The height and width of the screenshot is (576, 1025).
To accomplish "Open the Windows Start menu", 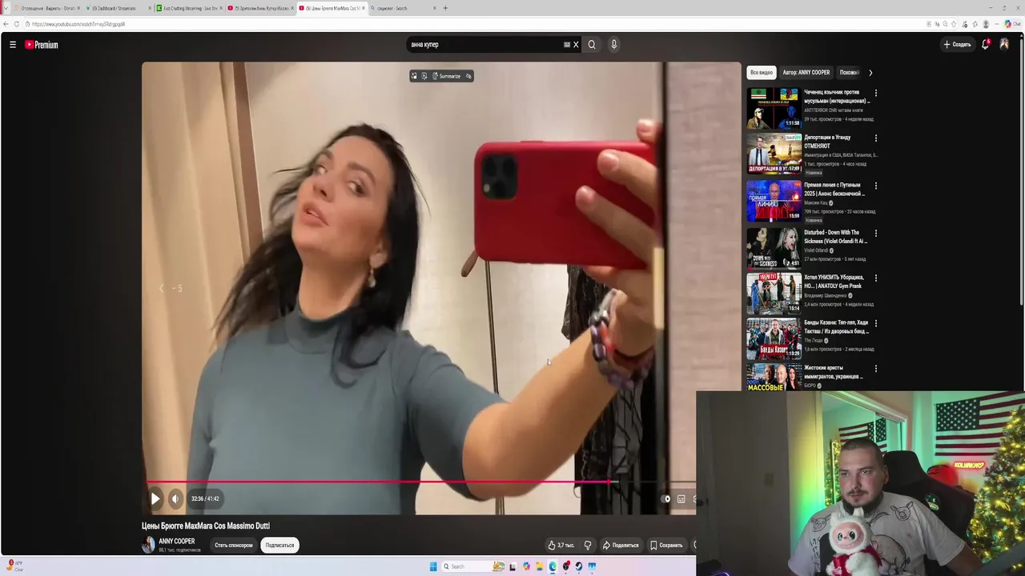I will 433,566.
